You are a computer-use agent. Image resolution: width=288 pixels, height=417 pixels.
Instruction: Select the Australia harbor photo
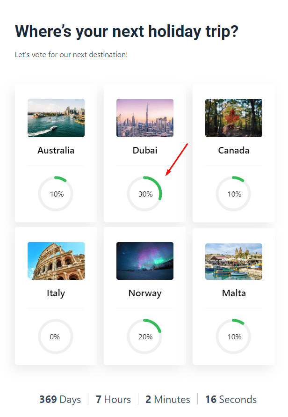click(56, 118)
